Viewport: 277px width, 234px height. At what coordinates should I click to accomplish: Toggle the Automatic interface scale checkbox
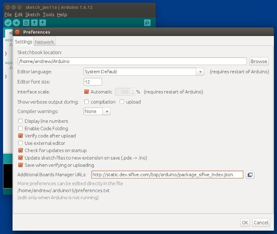[87, 92]
